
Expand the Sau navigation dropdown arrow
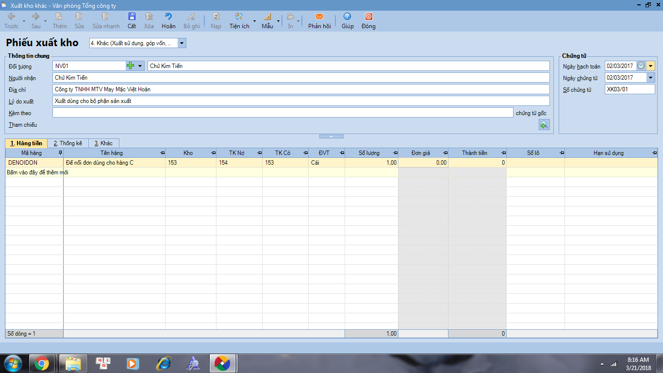click(45, 21)
